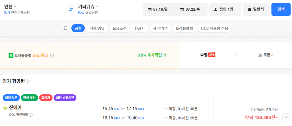The image size is (292, 126).
Task: Click the seat class icon
Action: [x=249, y=9]
